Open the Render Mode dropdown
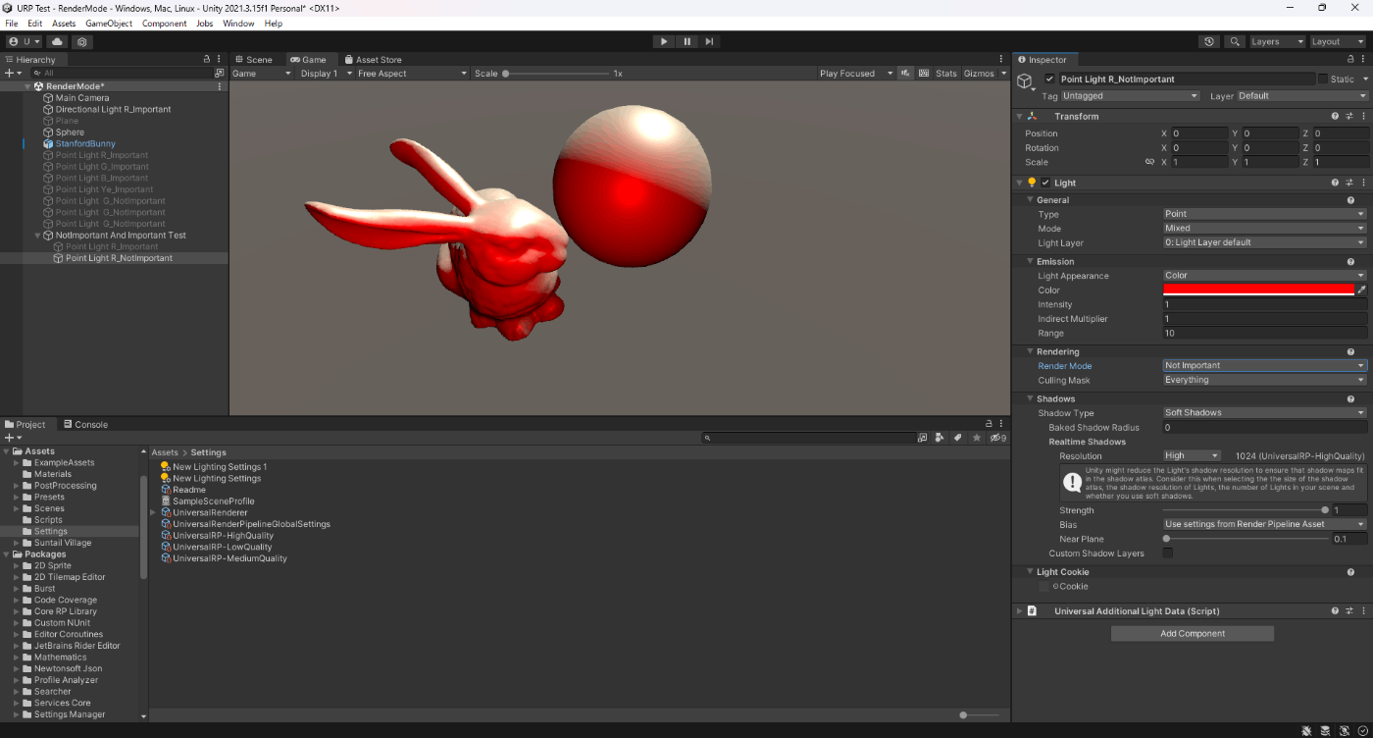Image resolution: width=1373 pixels, height=738 pixels. click(1264, 366)
